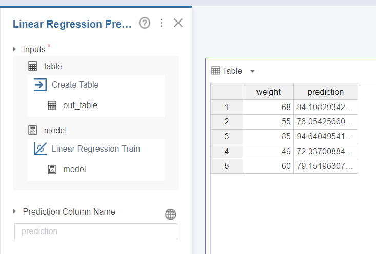The width and height of the screenshot is (376, 254).
Task: Select row 3 header in table
Action: pos(226,137)
